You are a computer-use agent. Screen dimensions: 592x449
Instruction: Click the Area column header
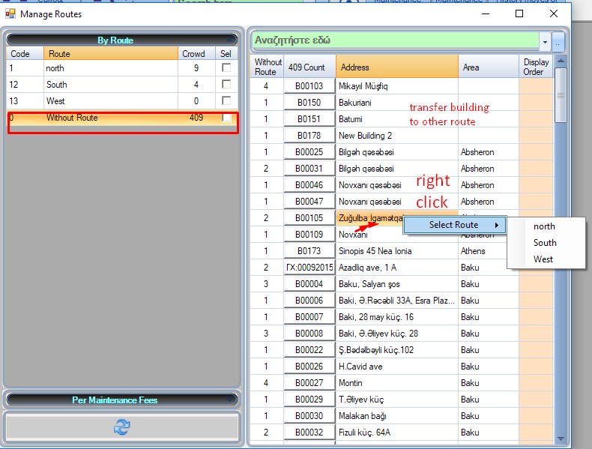point(487,67)
